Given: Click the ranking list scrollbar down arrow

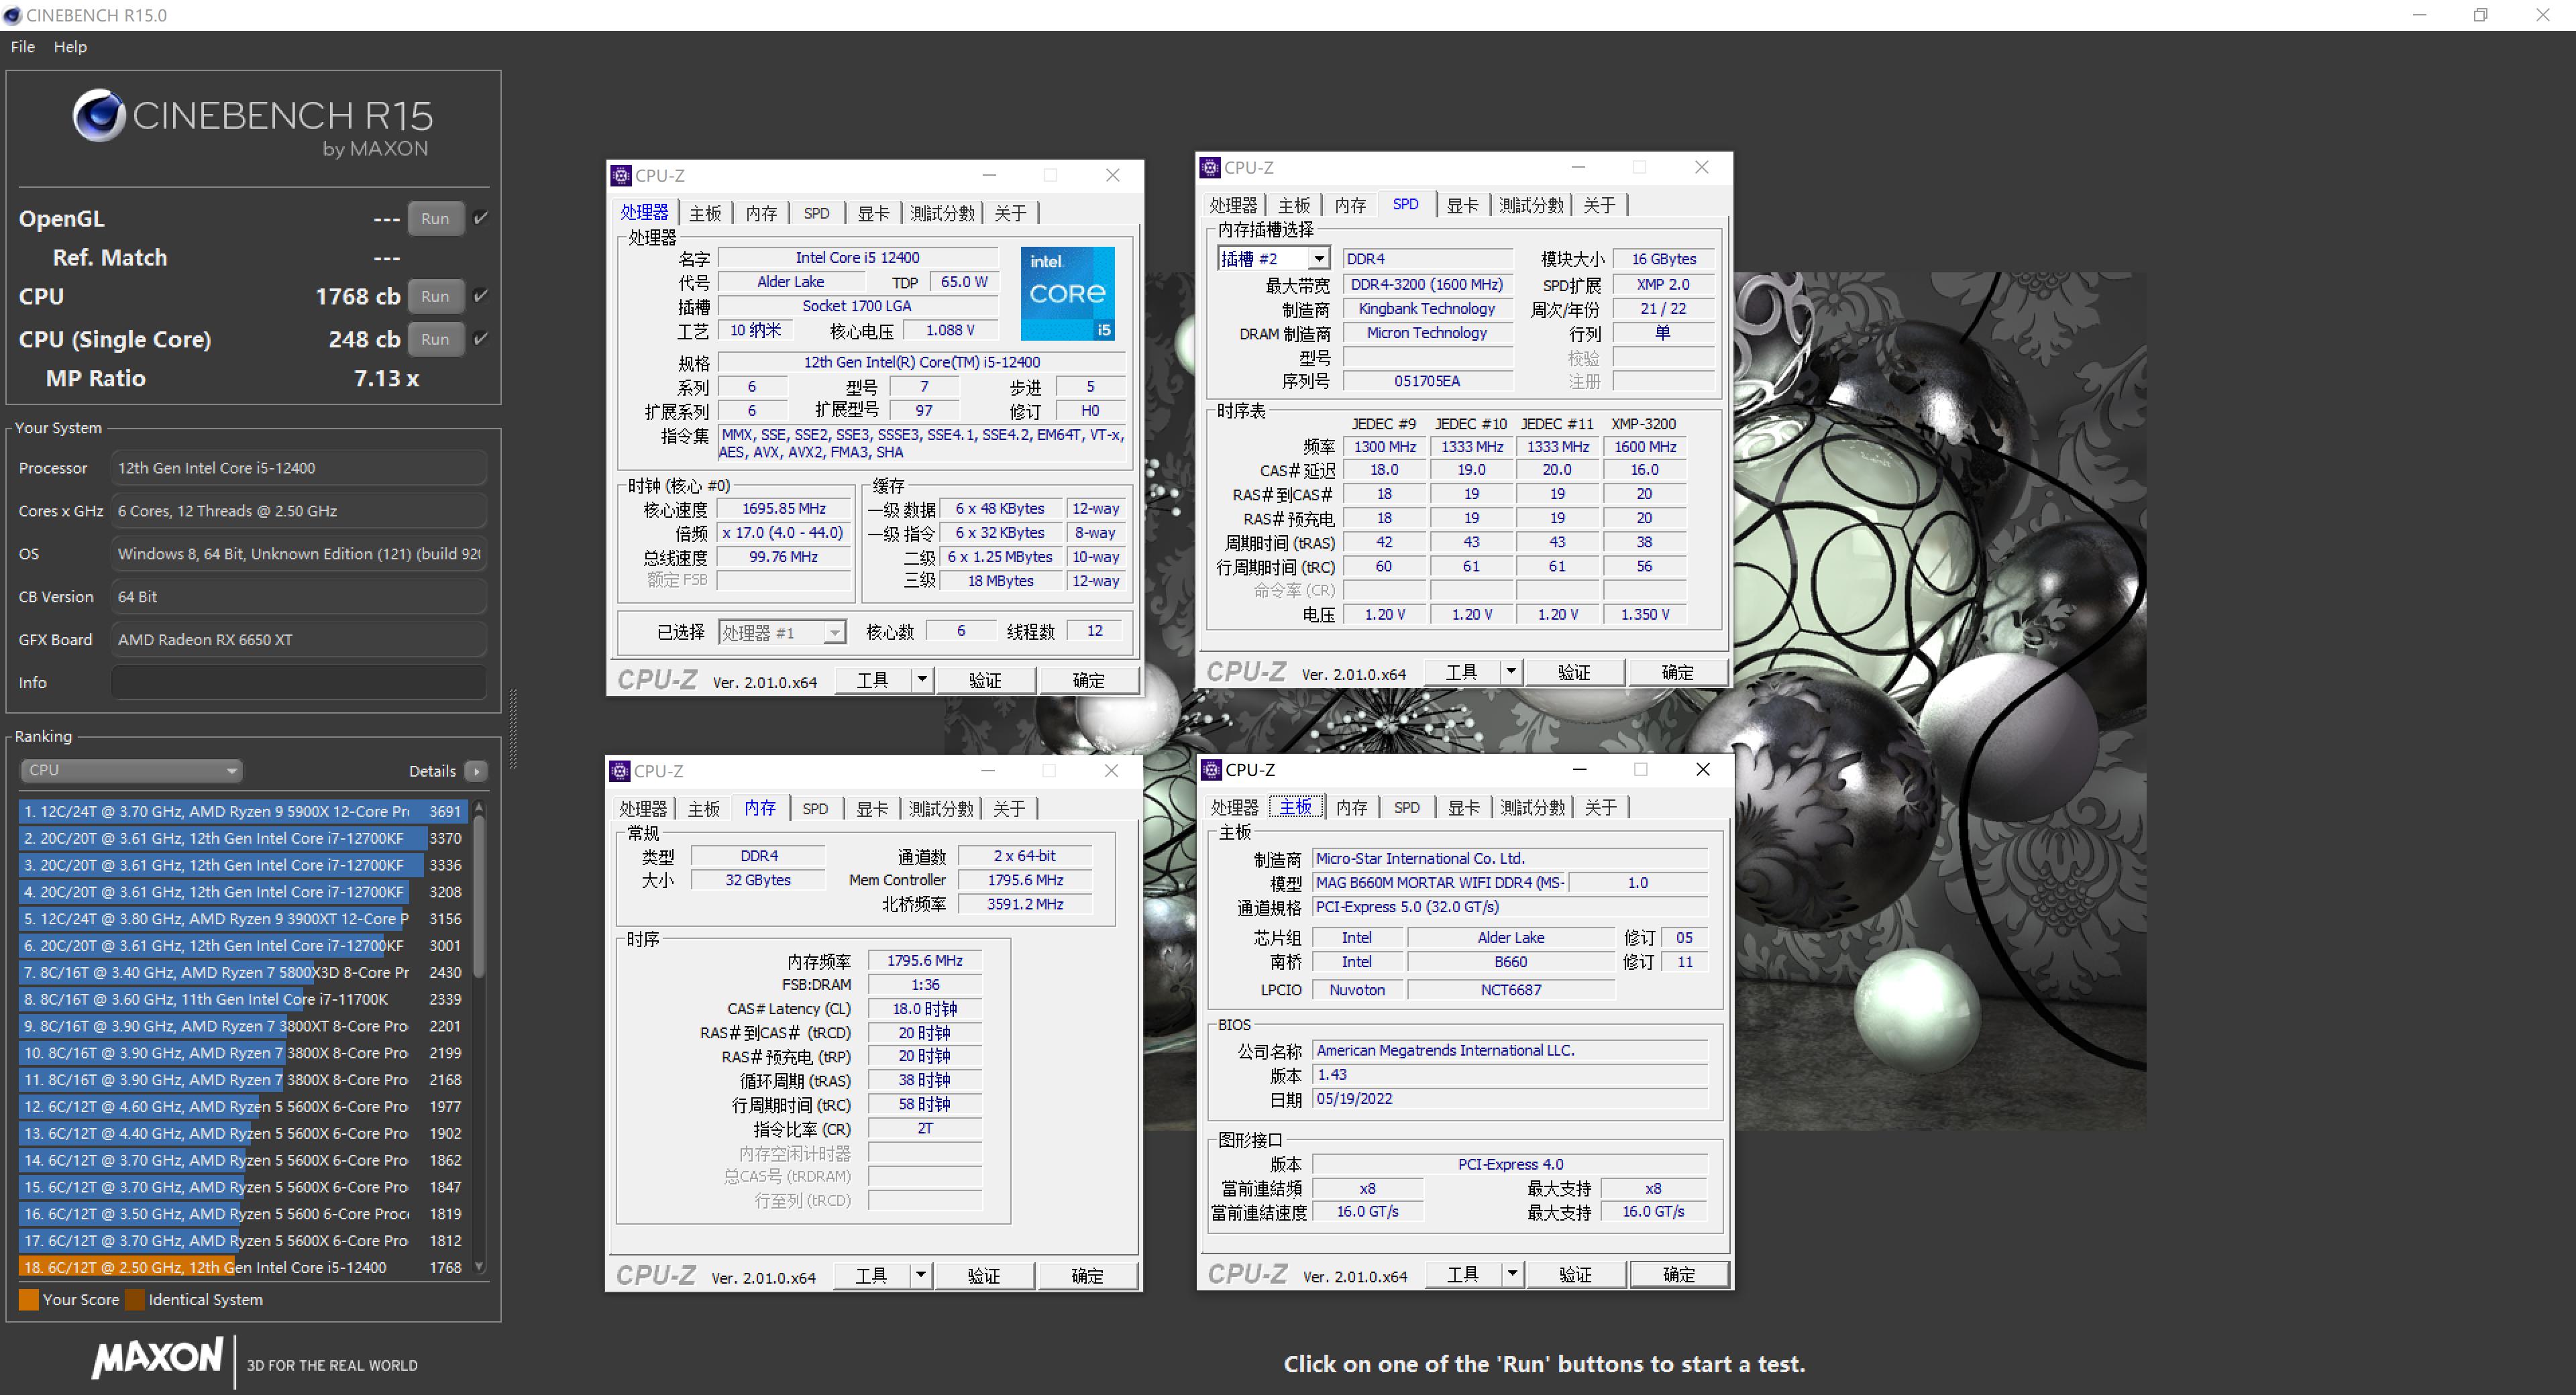Looking at the screenshot, I should pyautogui.click(x=479, y=1266).
